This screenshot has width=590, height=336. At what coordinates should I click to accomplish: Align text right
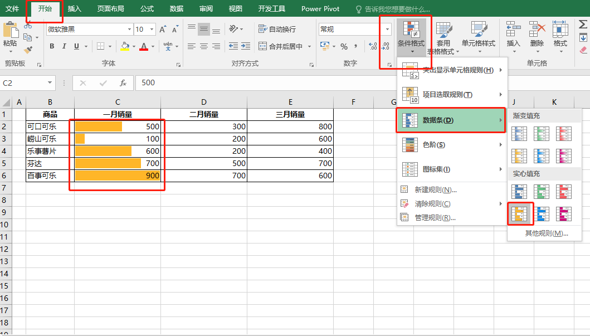216,46
